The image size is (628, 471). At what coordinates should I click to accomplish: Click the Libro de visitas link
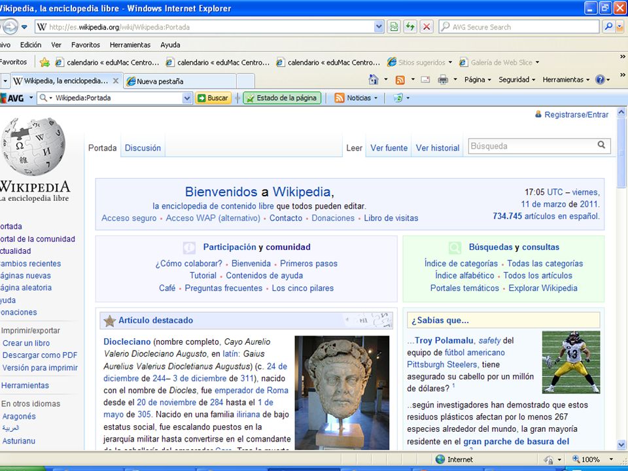(391, 218)
